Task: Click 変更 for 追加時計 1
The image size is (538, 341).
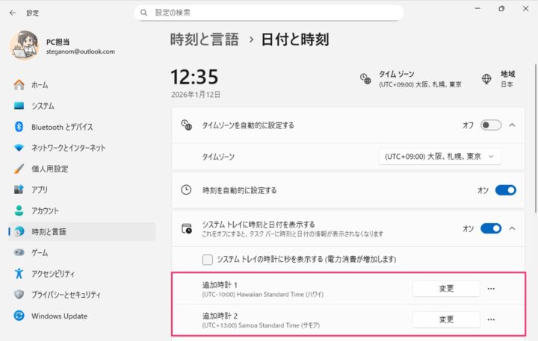Action: coord(446,289)
